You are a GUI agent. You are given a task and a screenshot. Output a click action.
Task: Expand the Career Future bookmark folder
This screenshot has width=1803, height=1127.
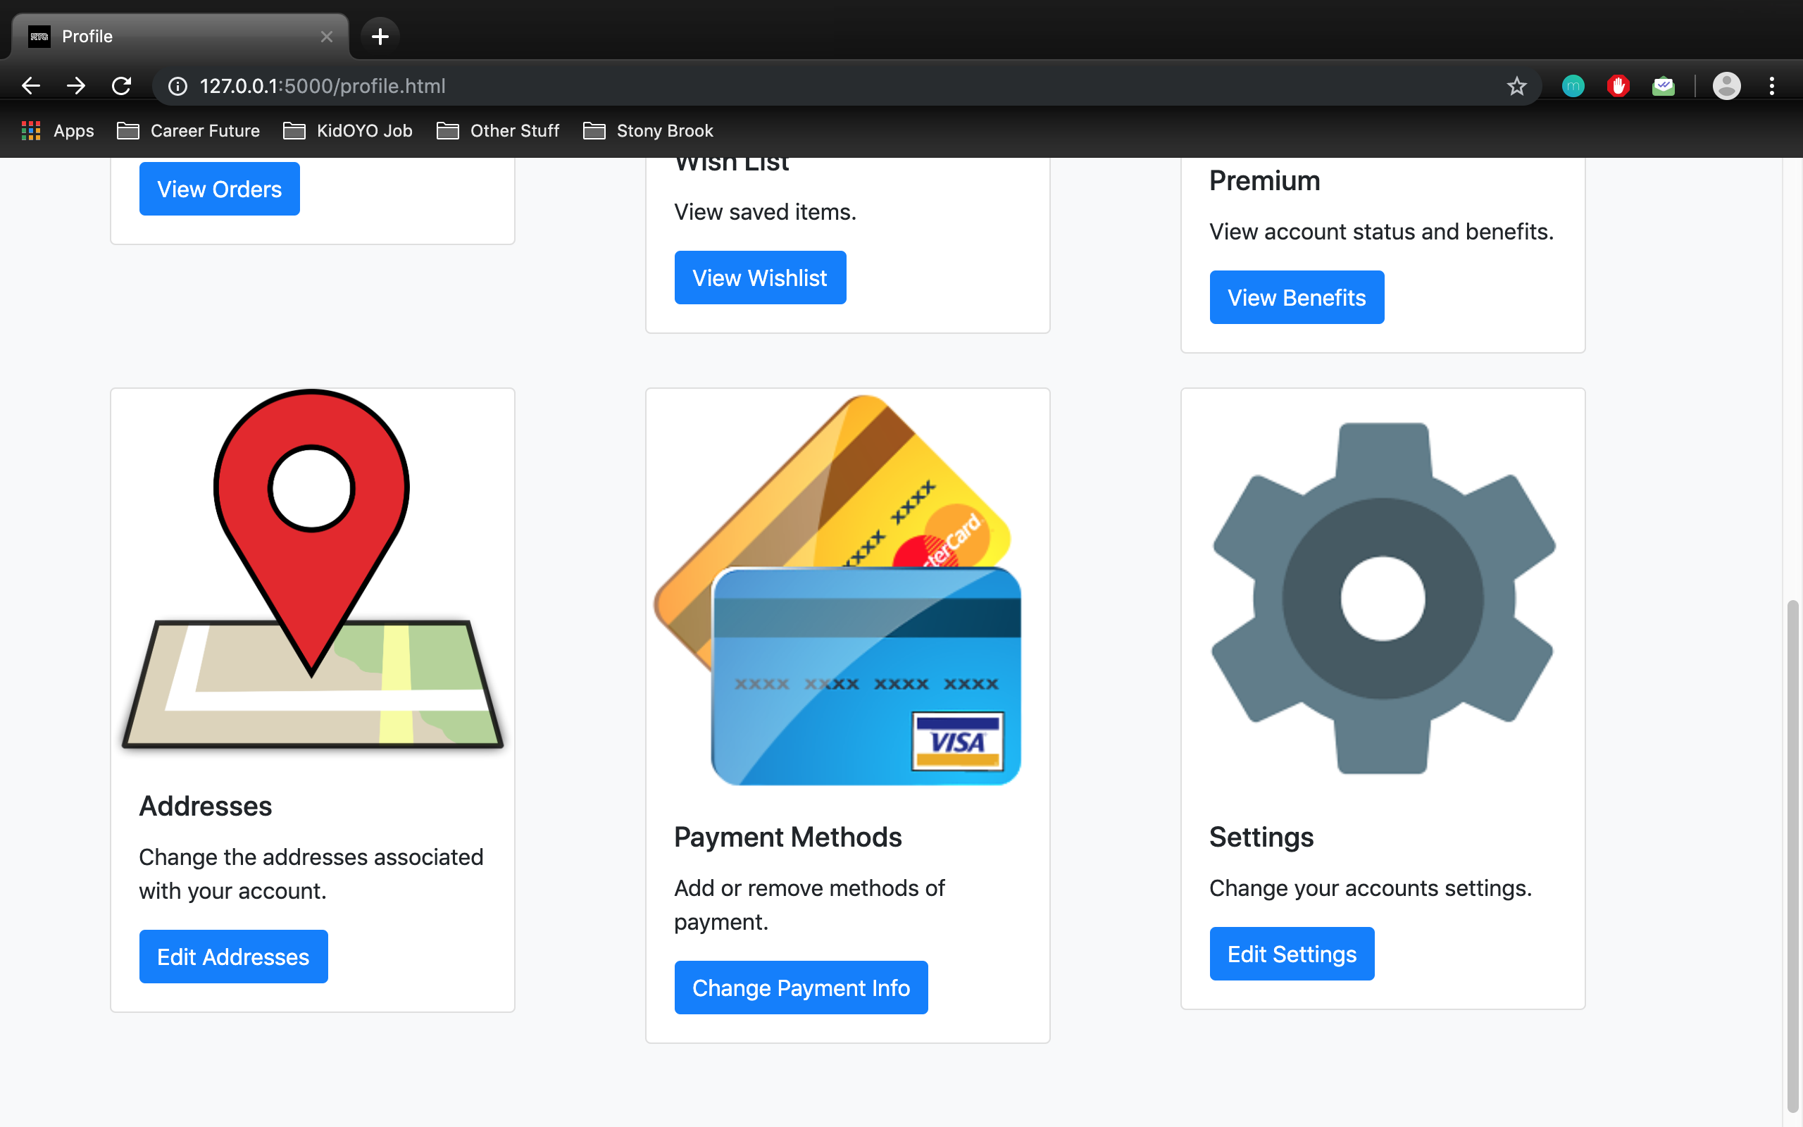(189, 131)
